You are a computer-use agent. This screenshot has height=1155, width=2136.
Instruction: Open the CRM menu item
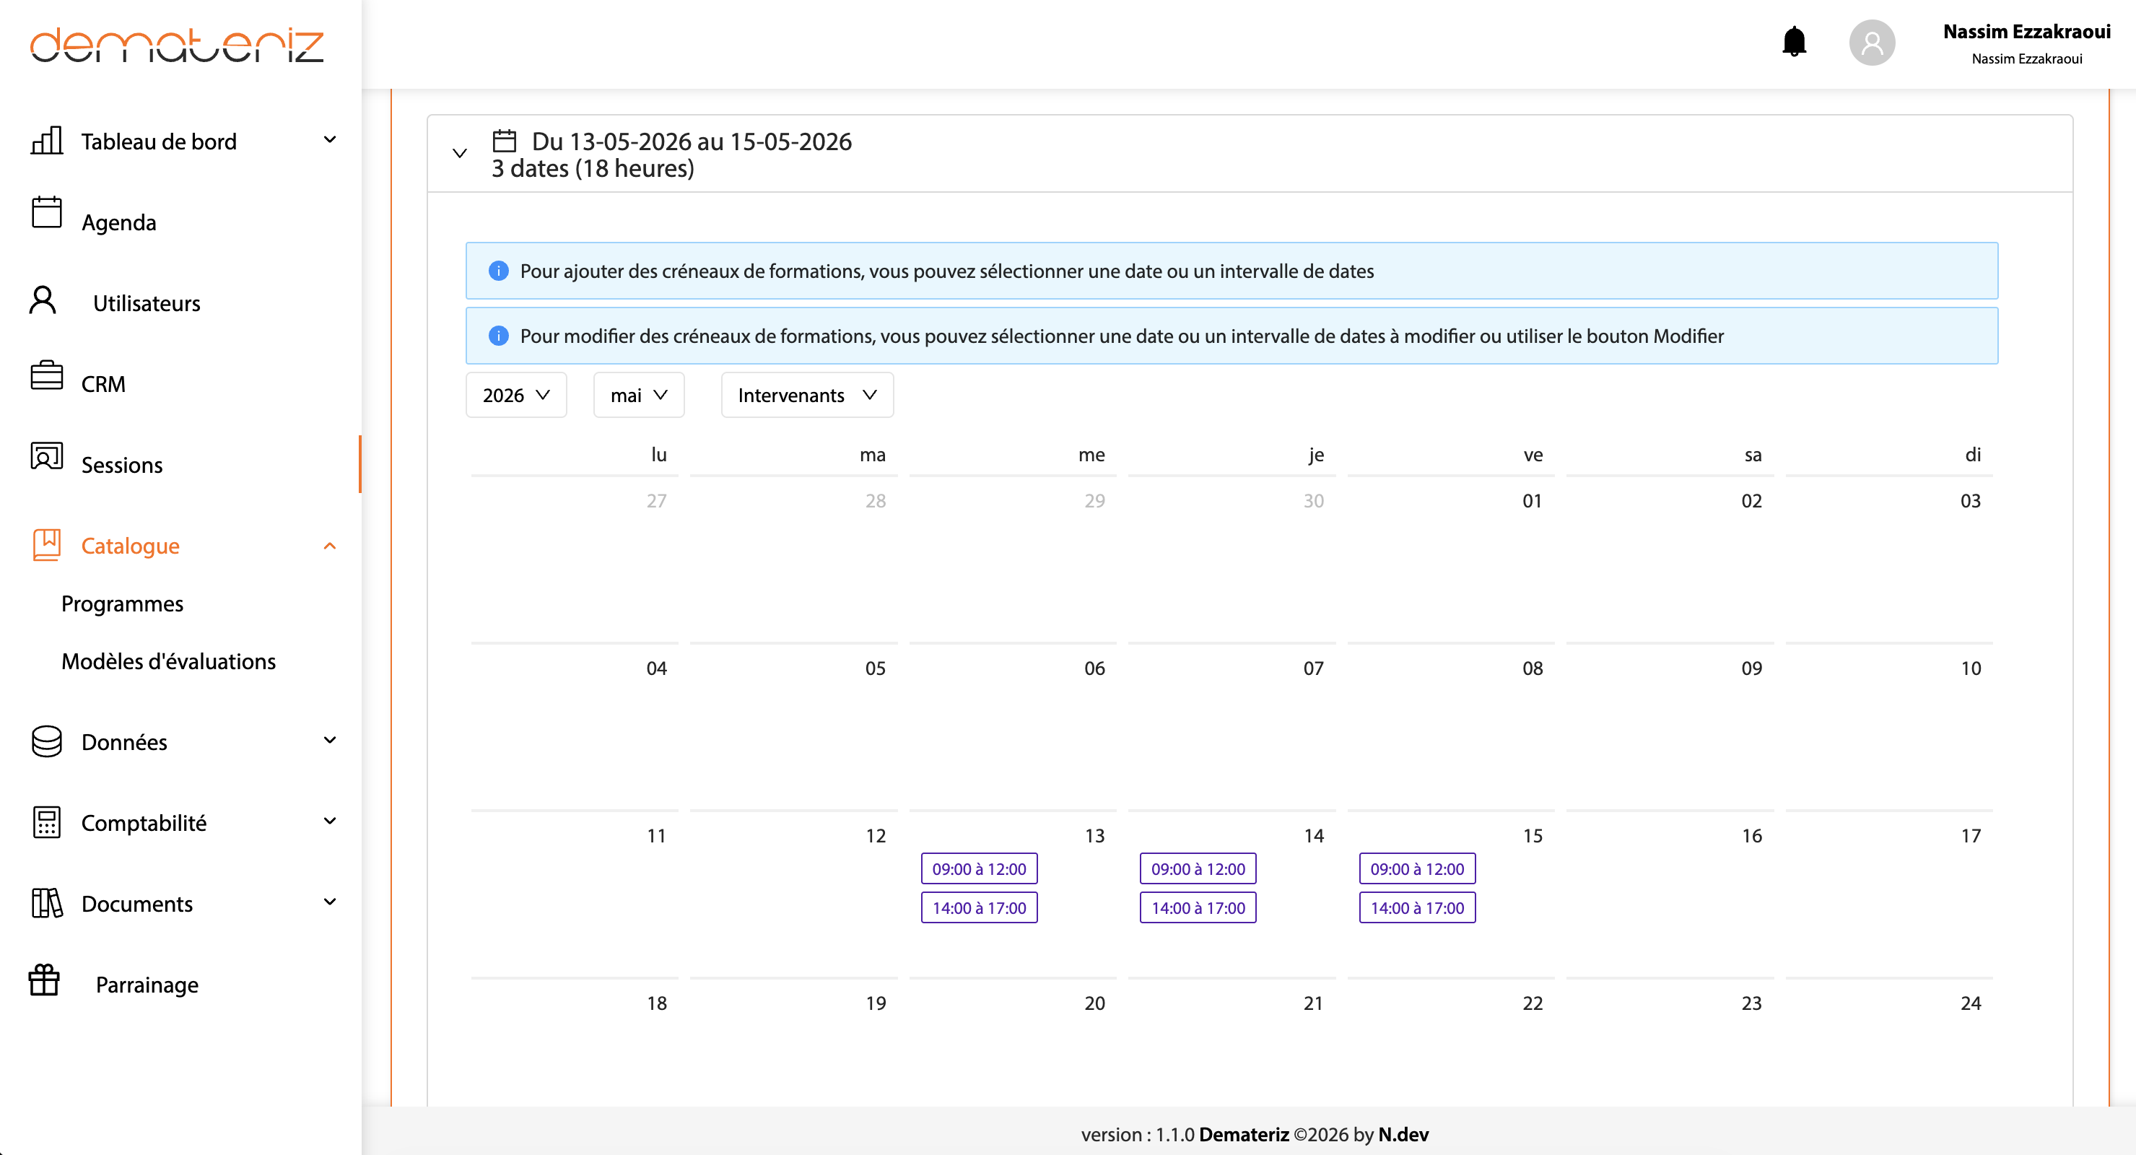coord(104,384)
